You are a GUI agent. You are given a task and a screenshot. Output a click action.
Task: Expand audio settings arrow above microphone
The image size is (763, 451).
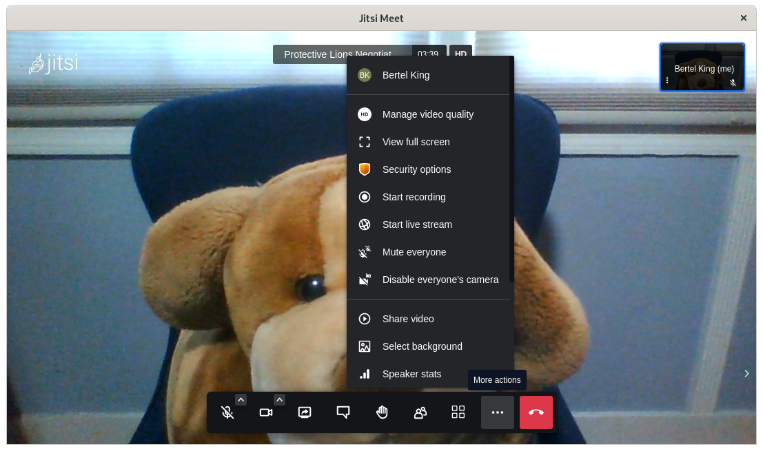[x=241, y=399]
